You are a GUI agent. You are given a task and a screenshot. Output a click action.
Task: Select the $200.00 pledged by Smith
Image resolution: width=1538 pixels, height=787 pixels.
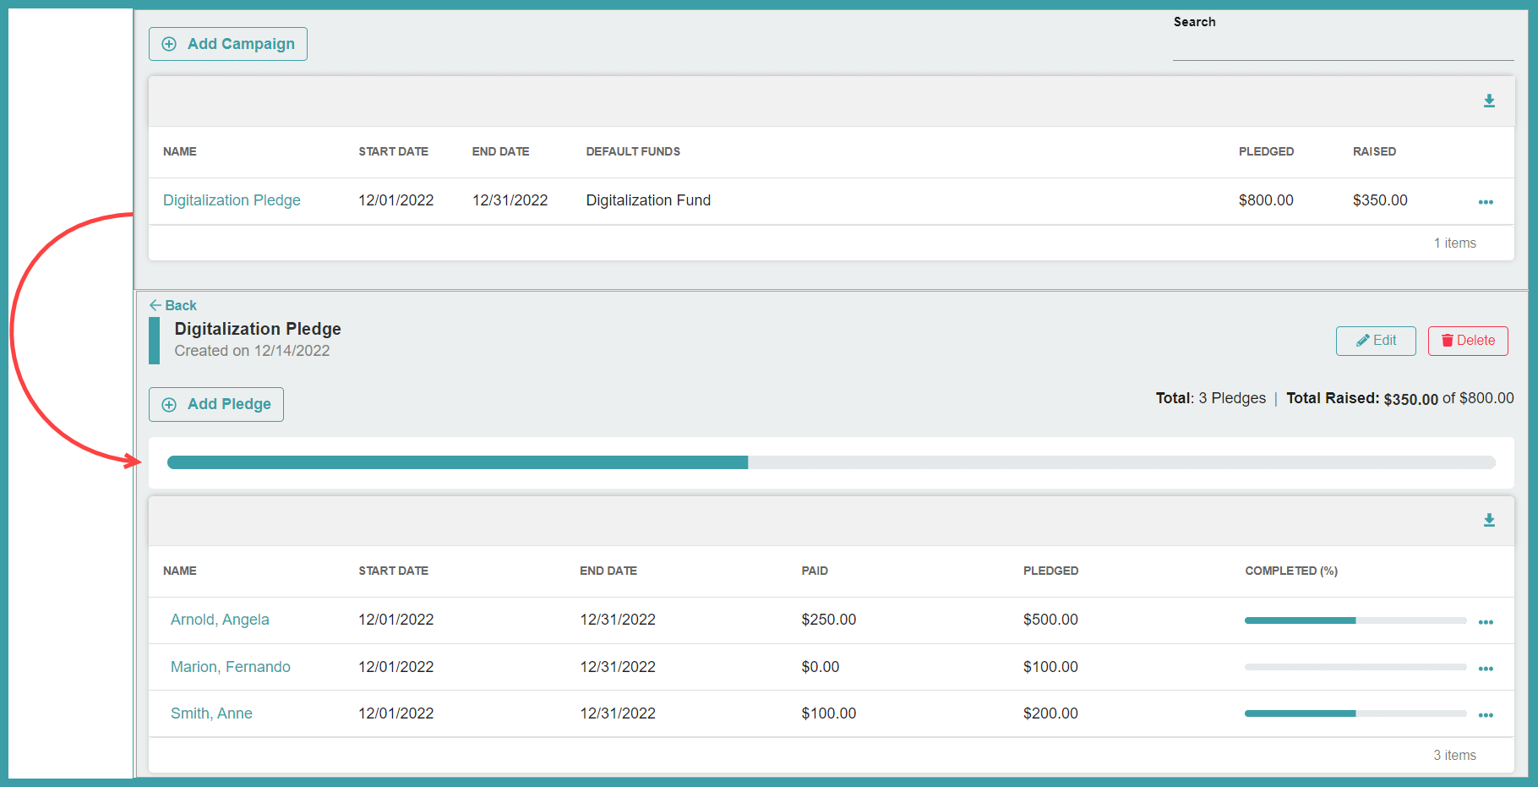pos(1050,713)
